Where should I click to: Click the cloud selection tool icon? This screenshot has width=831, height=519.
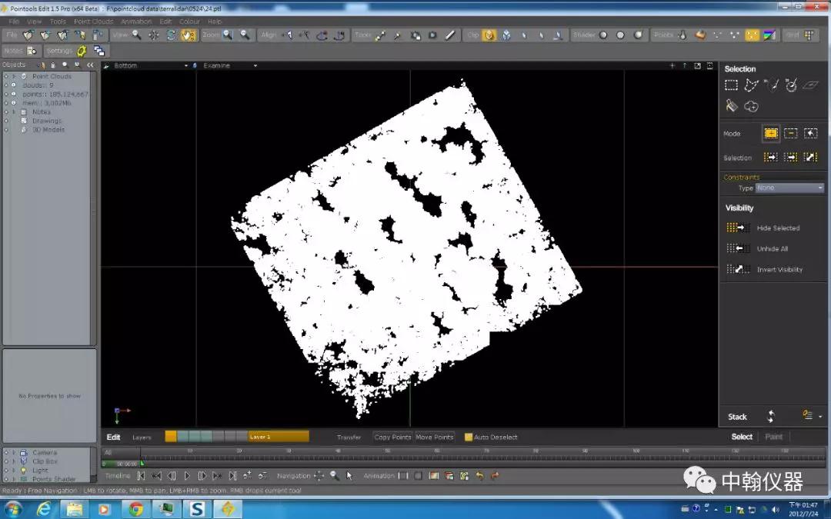(x=752, y=106)
